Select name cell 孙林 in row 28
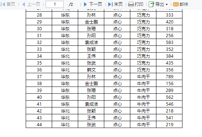Screen dimensions: 202x137 91,15
